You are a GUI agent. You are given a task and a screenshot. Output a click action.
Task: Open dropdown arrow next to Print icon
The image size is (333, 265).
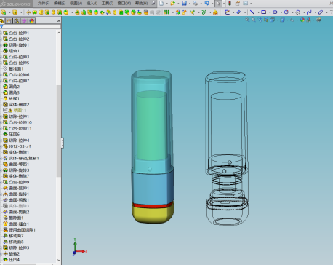pyautogui.click(x=201, y=4)
